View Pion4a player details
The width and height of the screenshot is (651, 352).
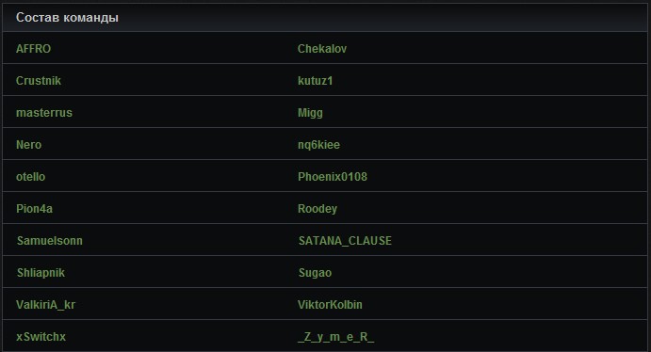click(x=35, y=209)
